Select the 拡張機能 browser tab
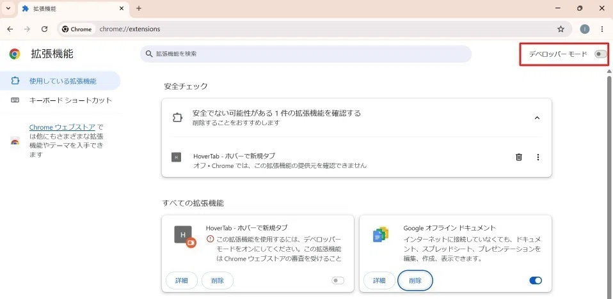 (73, 8)
